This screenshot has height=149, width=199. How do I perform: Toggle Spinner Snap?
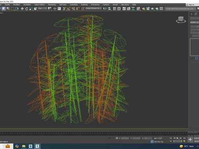(x=78, y=9)
